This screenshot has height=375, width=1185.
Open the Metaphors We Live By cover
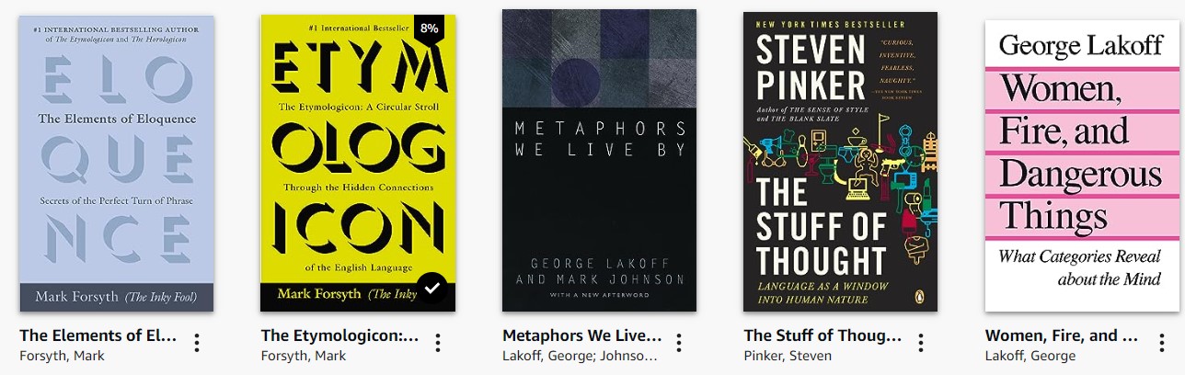click(x=599, y=161)
